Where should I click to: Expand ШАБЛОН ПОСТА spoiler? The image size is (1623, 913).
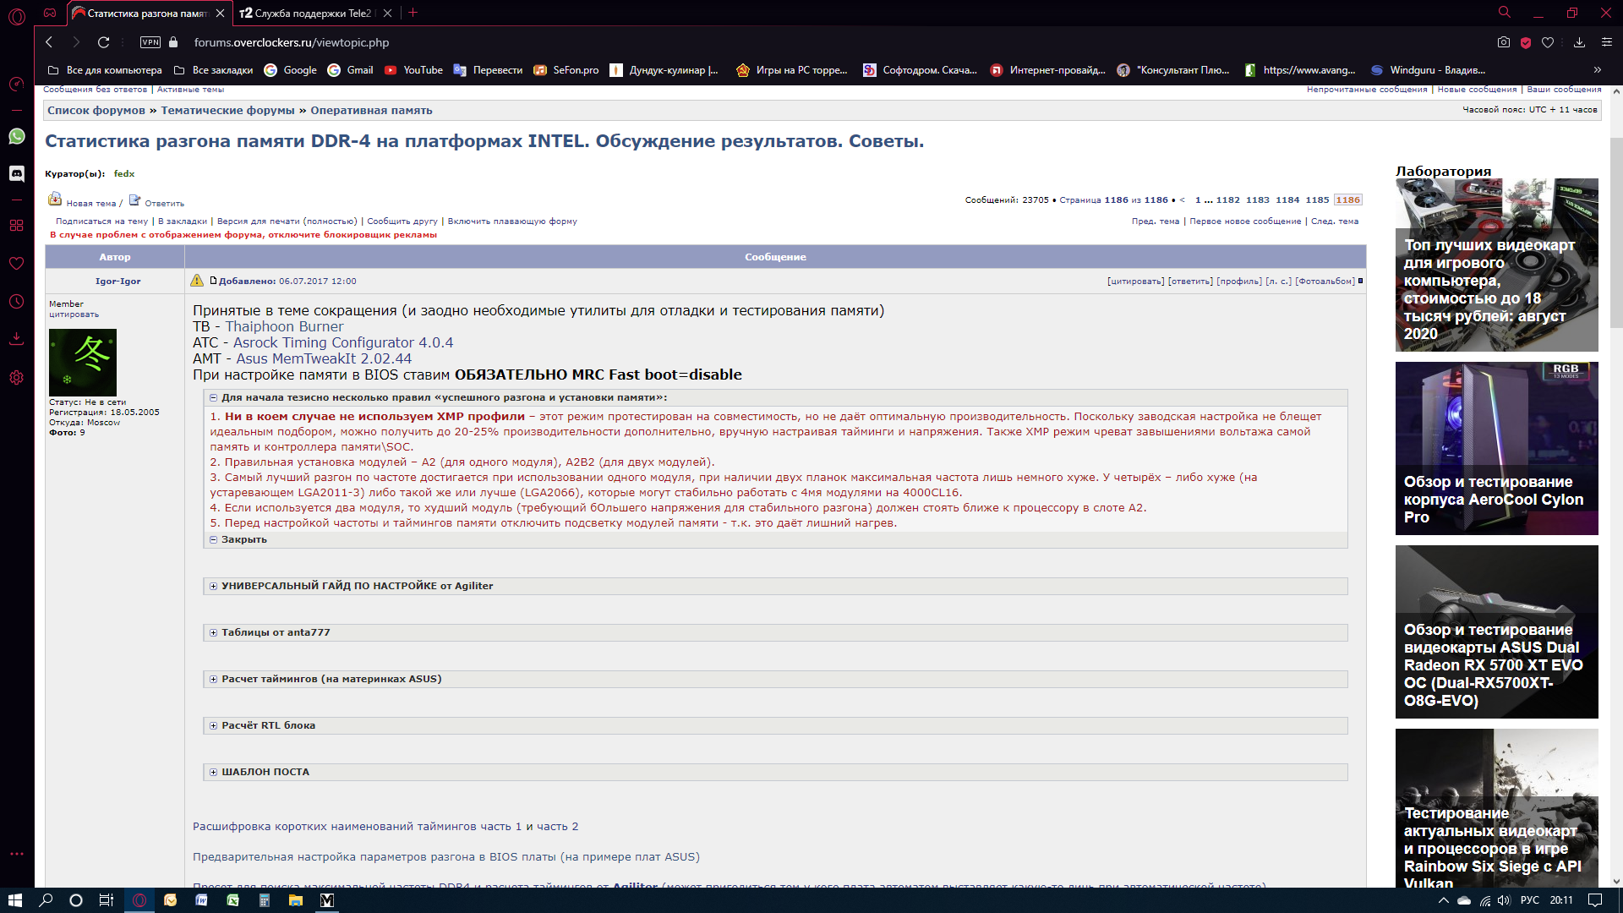point(265,772)
